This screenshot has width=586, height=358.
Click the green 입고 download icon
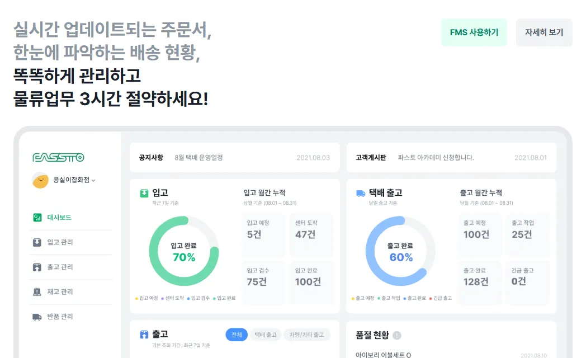[x=144, y=193]
